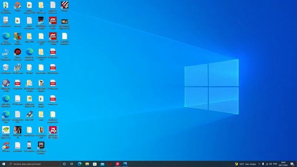This screenshot has height=167, width=297.
Task: Select the NVIDIA GeForce Experience shortcut
Action: (6, 130)
